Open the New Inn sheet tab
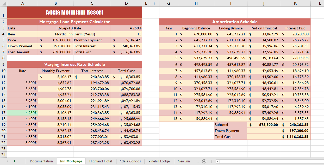Viewport: 324px width, 165px height. click(184, 161)
